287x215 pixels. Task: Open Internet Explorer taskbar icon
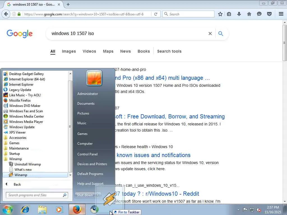(25, 209)
